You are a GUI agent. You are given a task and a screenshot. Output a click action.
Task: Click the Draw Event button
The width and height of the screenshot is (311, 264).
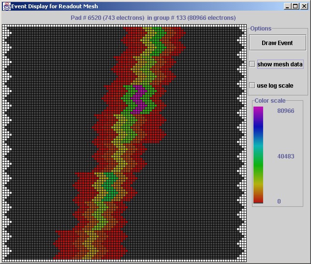point(278,43)
